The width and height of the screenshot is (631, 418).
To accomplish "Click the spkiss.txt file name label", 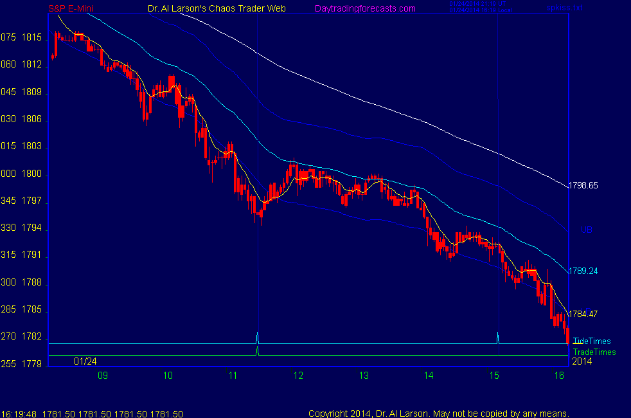I will pos(564,7).
